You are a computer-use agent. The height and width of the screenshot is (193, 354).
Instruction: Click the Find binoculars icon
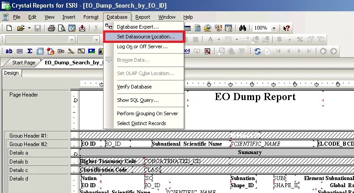point(242,28)
